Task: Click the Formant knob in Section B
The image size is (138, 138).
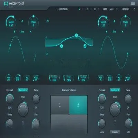Action: pyautogui.click(x=102, y=99)
